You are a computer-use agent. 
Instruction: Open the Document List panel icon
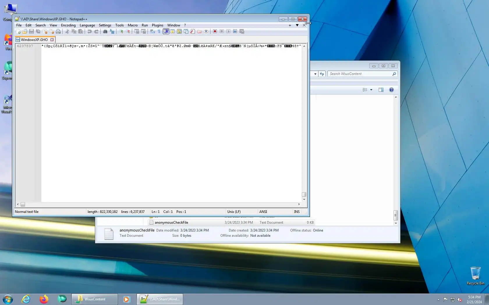(186, 31)
